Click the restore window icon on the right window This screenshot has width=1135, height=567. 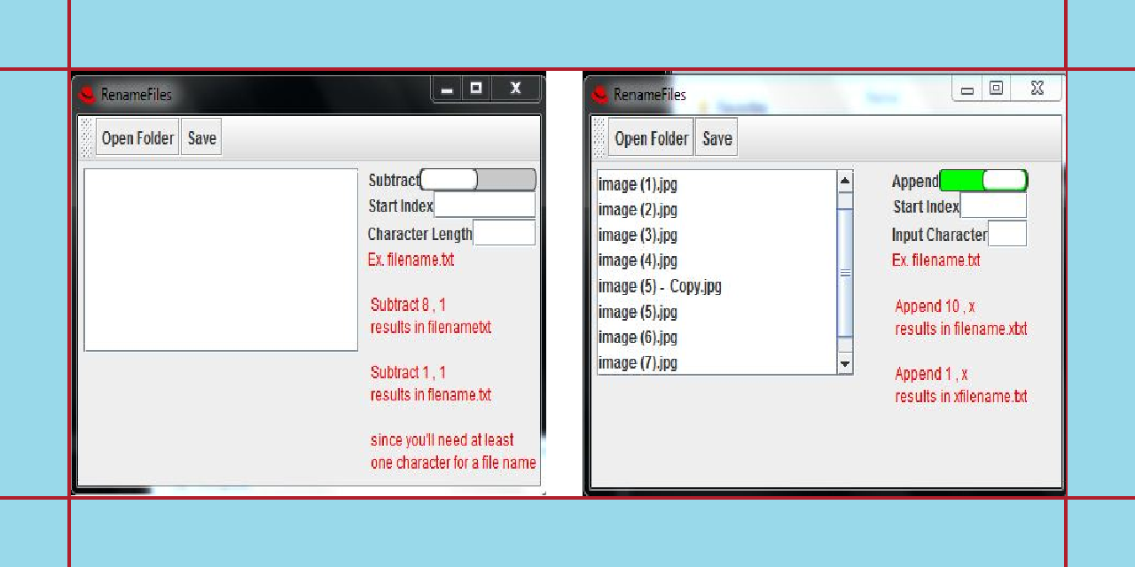[997, 88]
